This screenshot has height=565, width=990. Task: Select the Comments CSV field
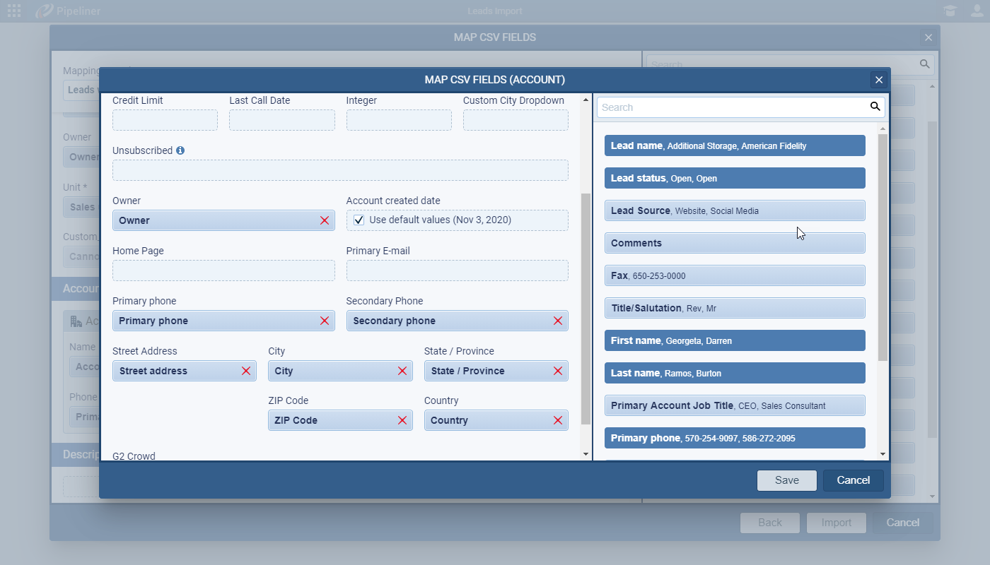(x=735, y=243)
